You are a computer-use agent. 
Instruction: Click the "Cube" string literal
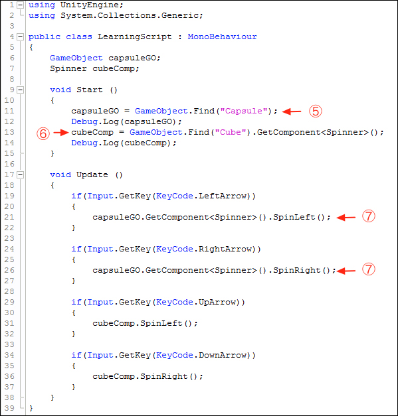coord(231,132)
